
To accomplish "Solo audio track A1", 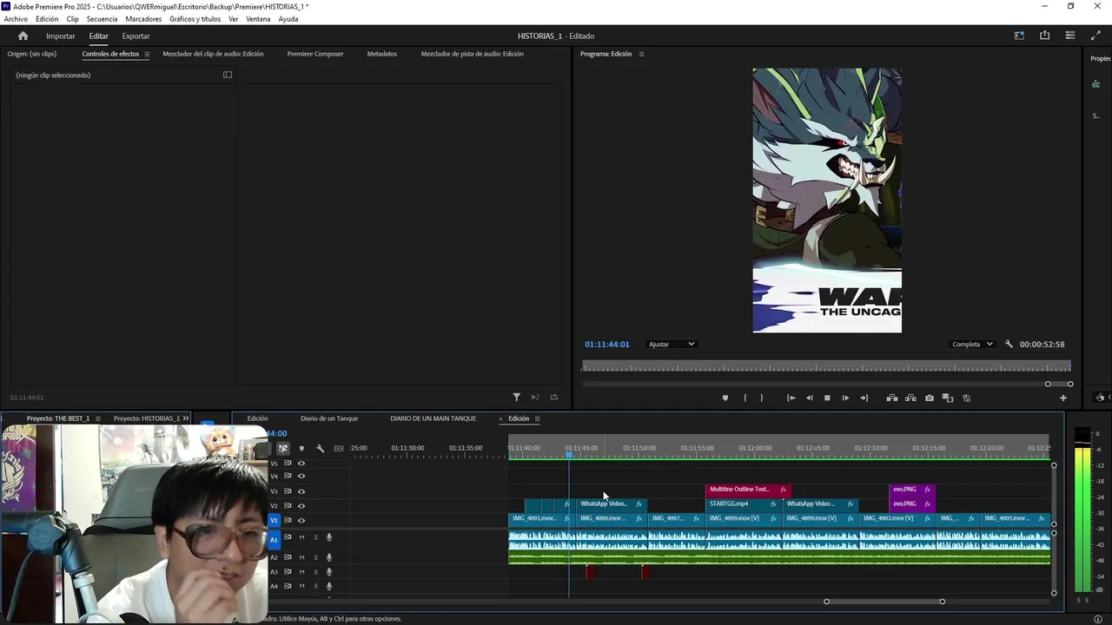I will pyautogui.click(x=315, y=537).
